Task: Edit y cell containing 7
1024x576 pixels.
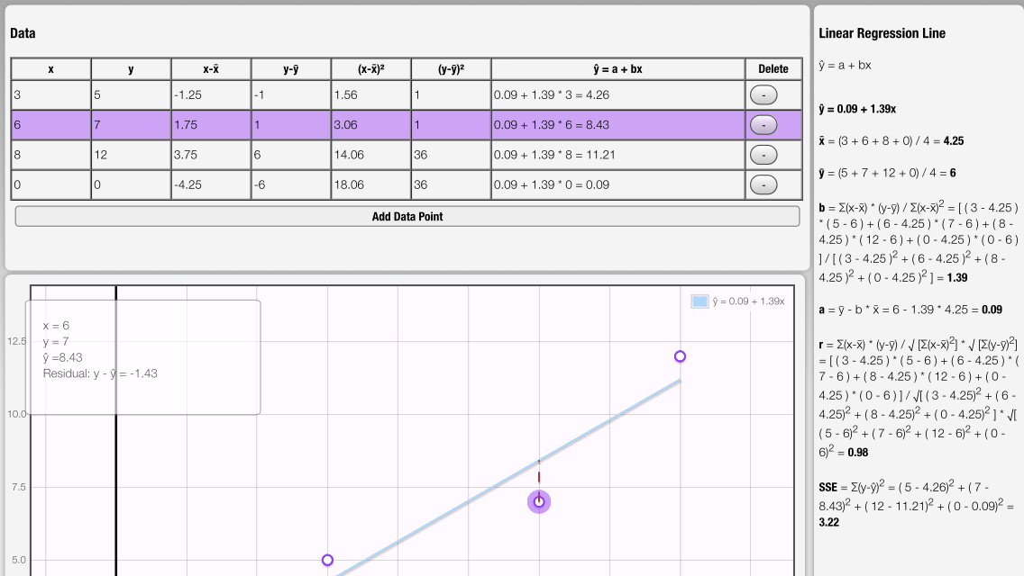Action: click(131, 125)
